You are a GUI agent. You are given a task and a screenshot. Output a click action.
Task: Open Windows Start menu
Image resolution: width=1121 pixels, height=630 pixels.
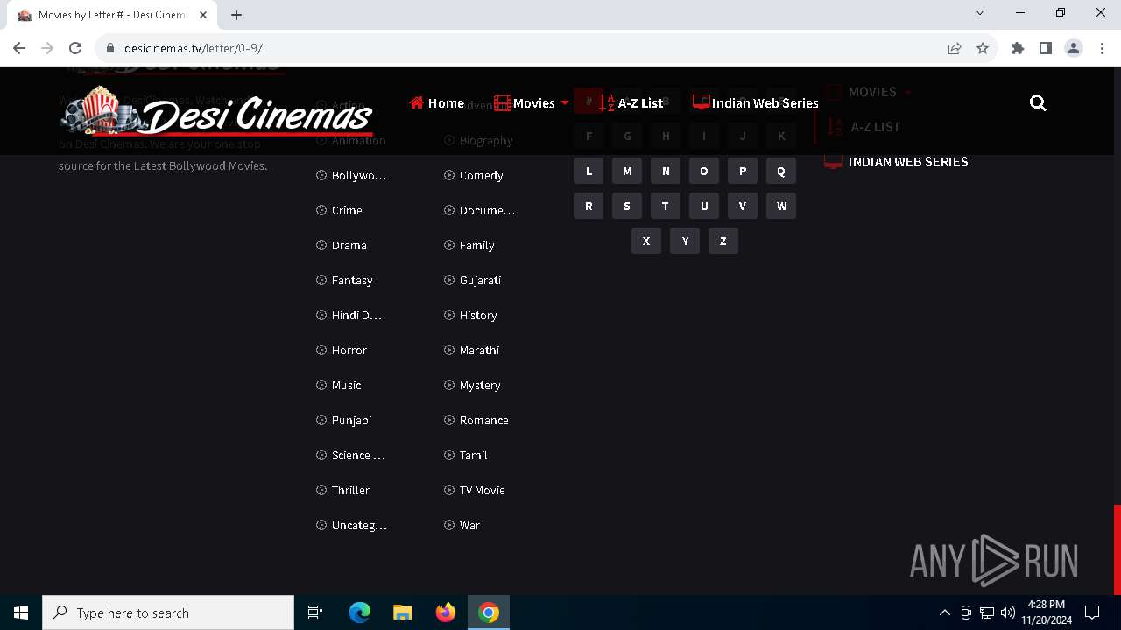pyautogui.click(x=21, y=612)
